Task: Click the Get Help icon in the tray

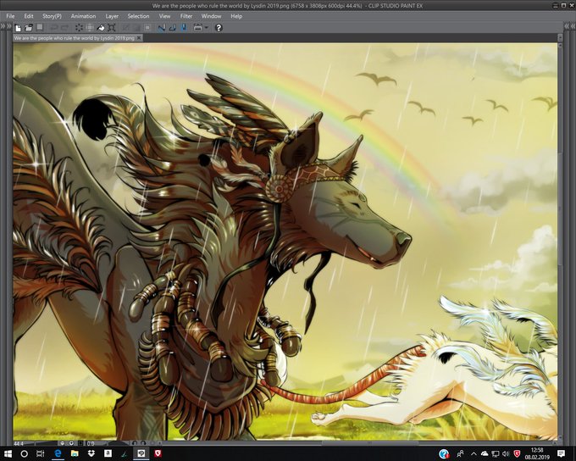Action: pos(444,454)
